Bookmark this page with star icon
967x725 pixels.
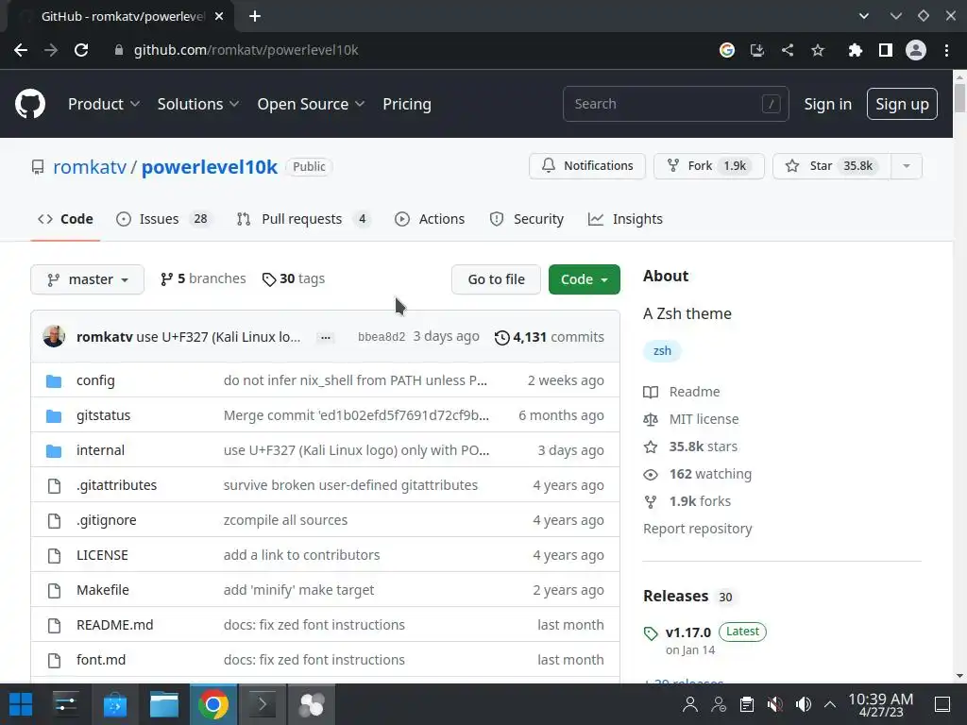[x=818, y=50]
